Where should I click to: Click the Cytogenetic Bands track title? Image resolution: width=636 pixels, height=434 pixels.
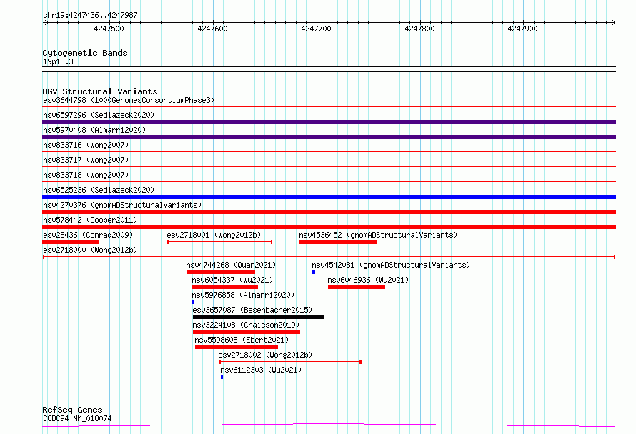tap(85, 53)
